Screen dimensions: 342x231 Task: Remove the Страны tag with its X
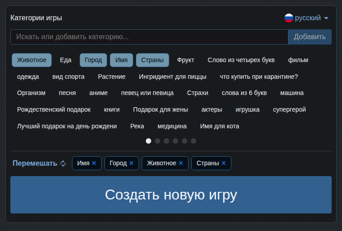[224, 163]
